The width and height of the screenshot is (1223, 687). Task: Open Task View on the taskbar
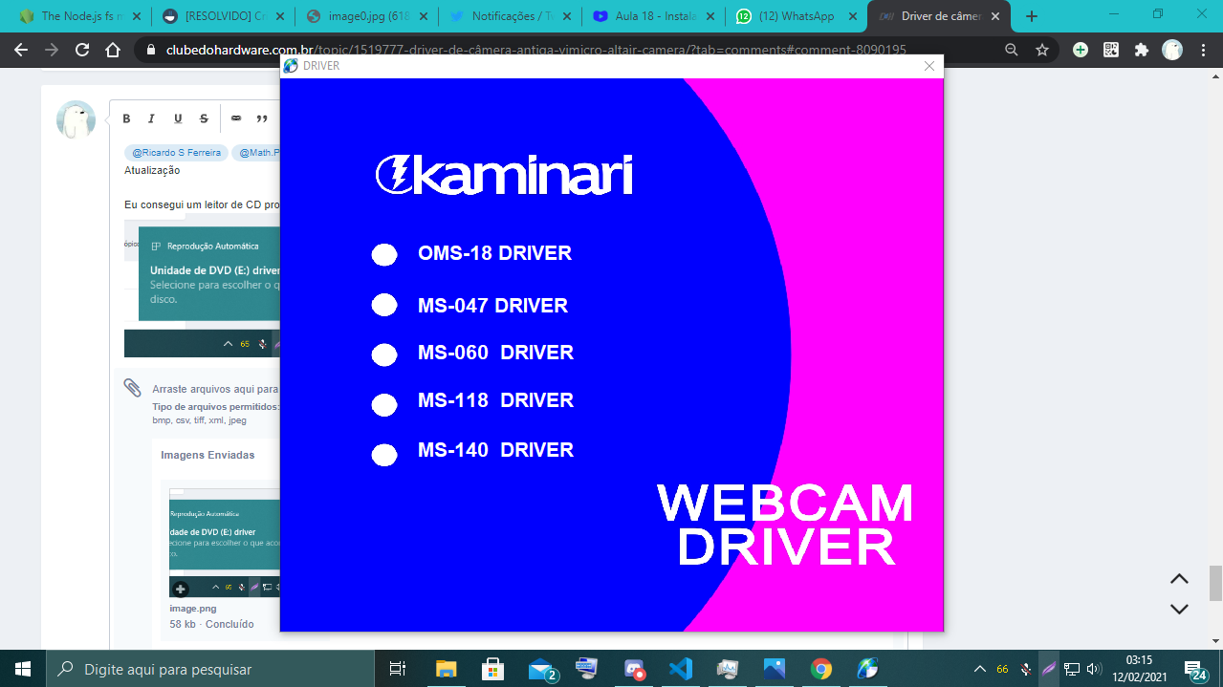coord(399,669)
